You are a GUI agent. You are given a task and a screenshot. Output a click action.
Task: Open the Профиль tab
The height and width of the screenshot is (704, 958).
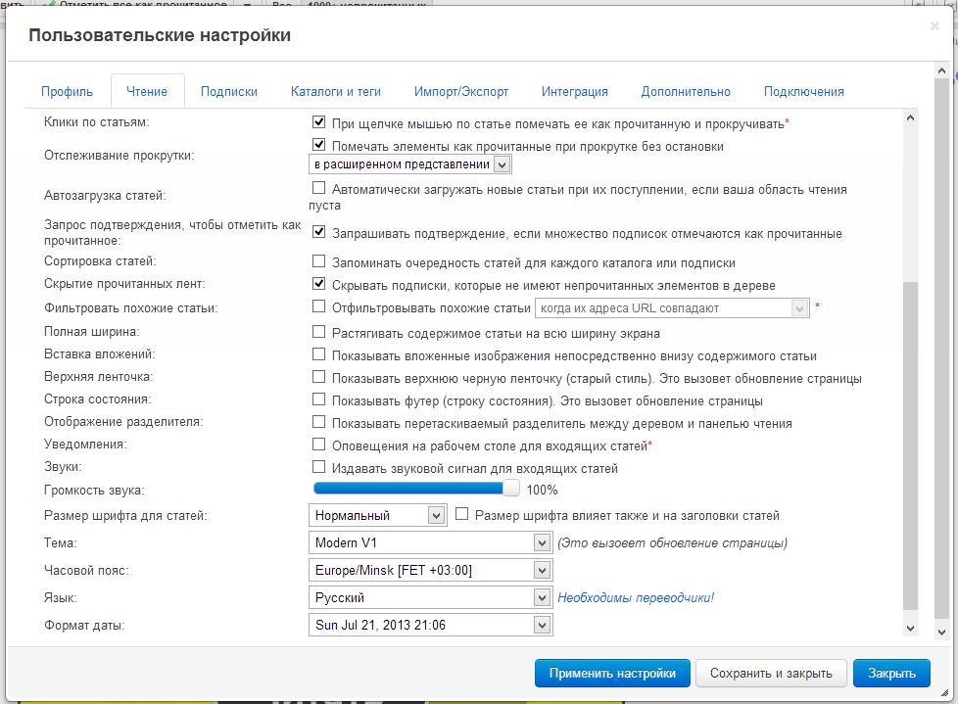coord(68,92)
